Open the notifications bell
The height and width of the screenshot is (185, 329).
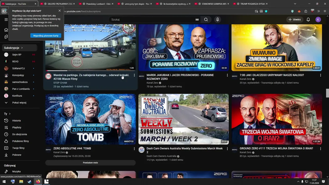[308, 20]
